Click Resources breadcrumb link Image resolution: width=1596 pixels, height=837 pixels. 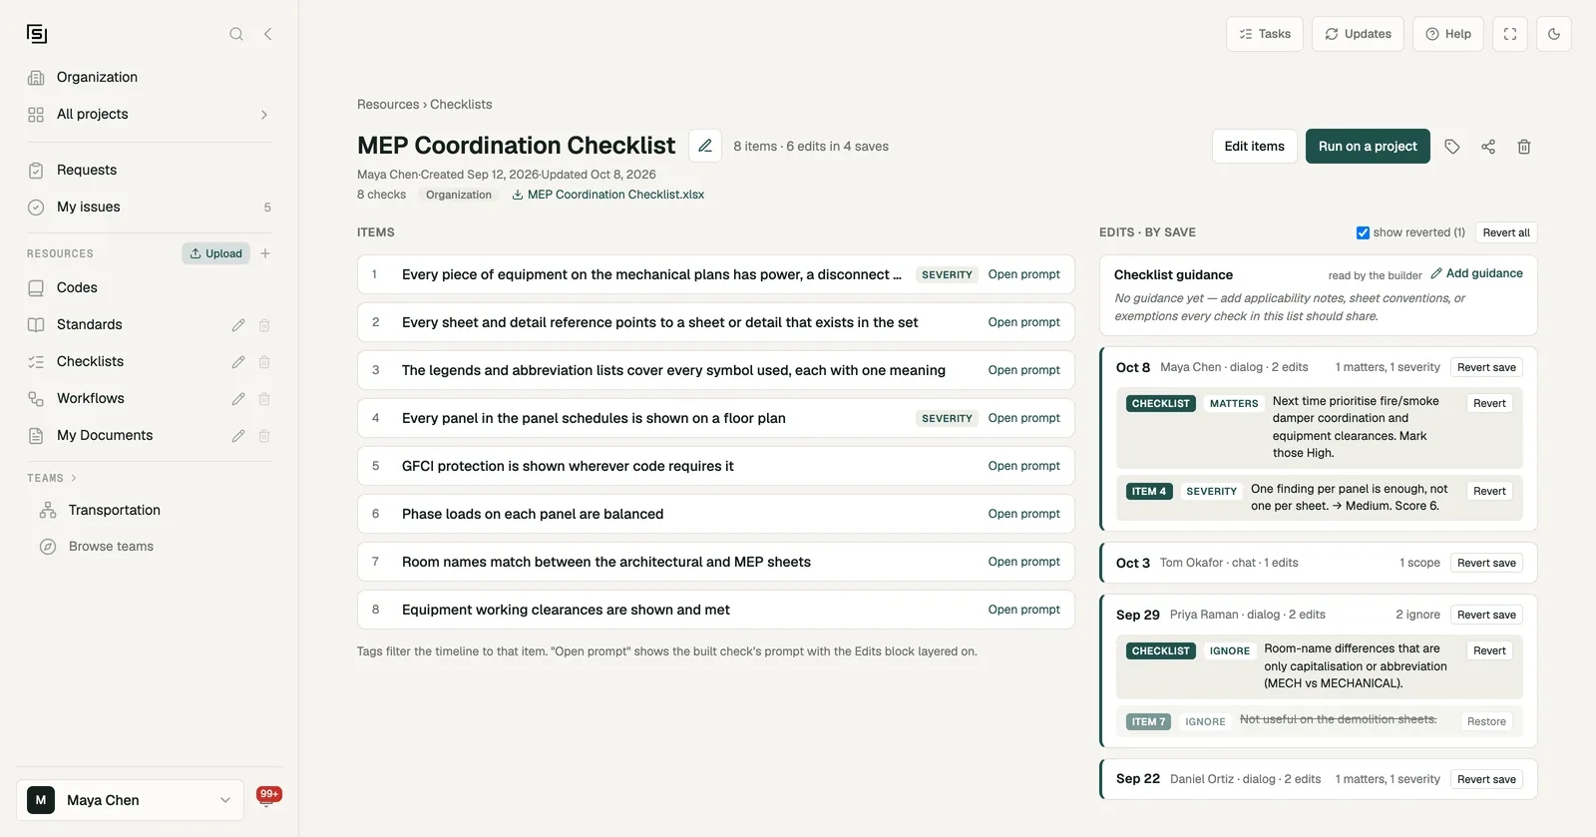pos(388,104)
